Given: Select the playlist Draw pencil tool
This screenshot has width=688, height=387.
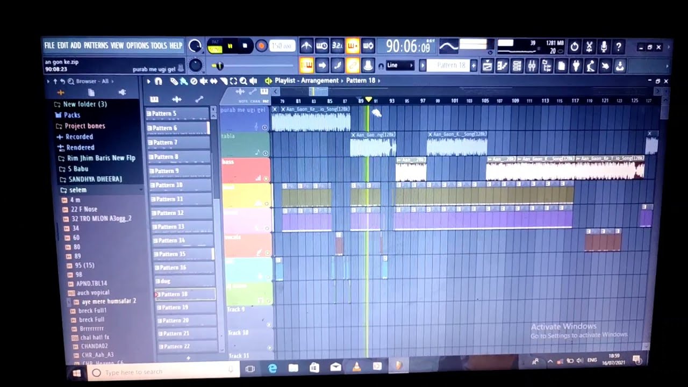Looking at the screenshot, I should pyautogui.click(x=174, y=81).
